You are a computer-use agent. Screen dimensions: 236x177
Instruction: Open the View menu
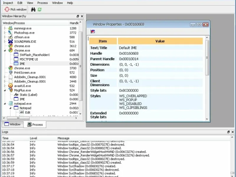[30, 3]
